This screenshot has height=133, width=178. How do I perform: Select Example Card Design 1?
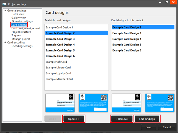59,27
